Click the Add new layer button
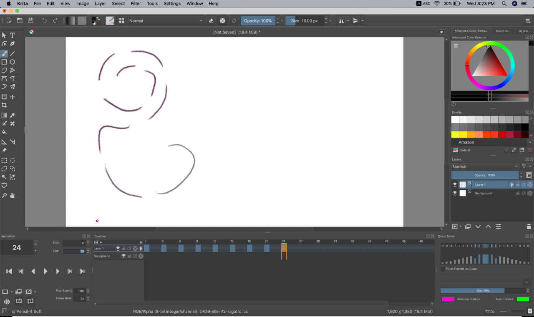 coord(454,226)
